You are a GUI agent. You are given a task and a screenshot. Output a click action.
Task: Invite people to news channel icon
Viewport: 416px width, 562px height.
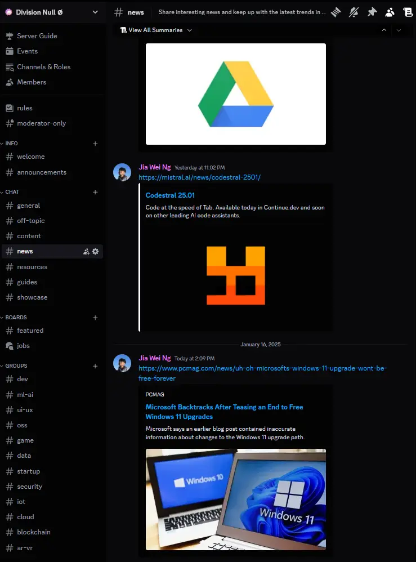tap(86, 252)
